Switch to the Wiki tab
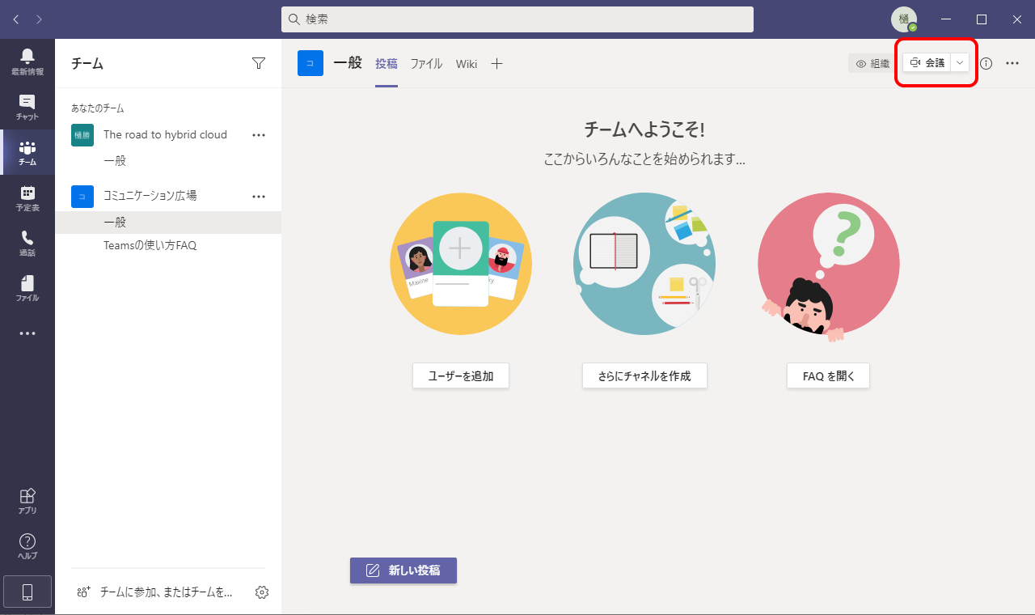The image size is (1035, 615). pos(467,63)
